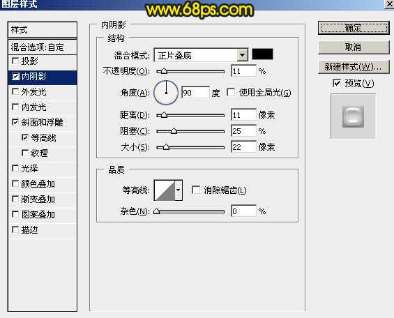Enable the 描边 checkbox
Image resolution: width=394 pixels, height=318 pixels.
pyautogui.click(x=15, y=229)
